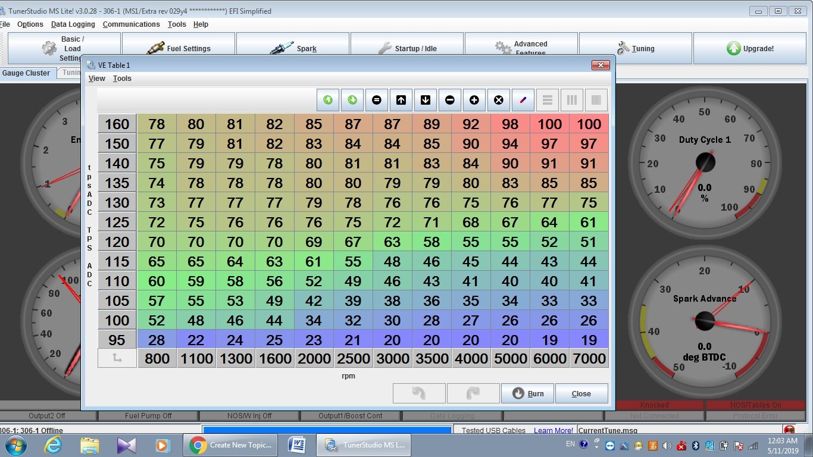Launch Internet Explorer from the taskbar
The height and width of the screenshot is (457, 813).
tap(52, 445)
